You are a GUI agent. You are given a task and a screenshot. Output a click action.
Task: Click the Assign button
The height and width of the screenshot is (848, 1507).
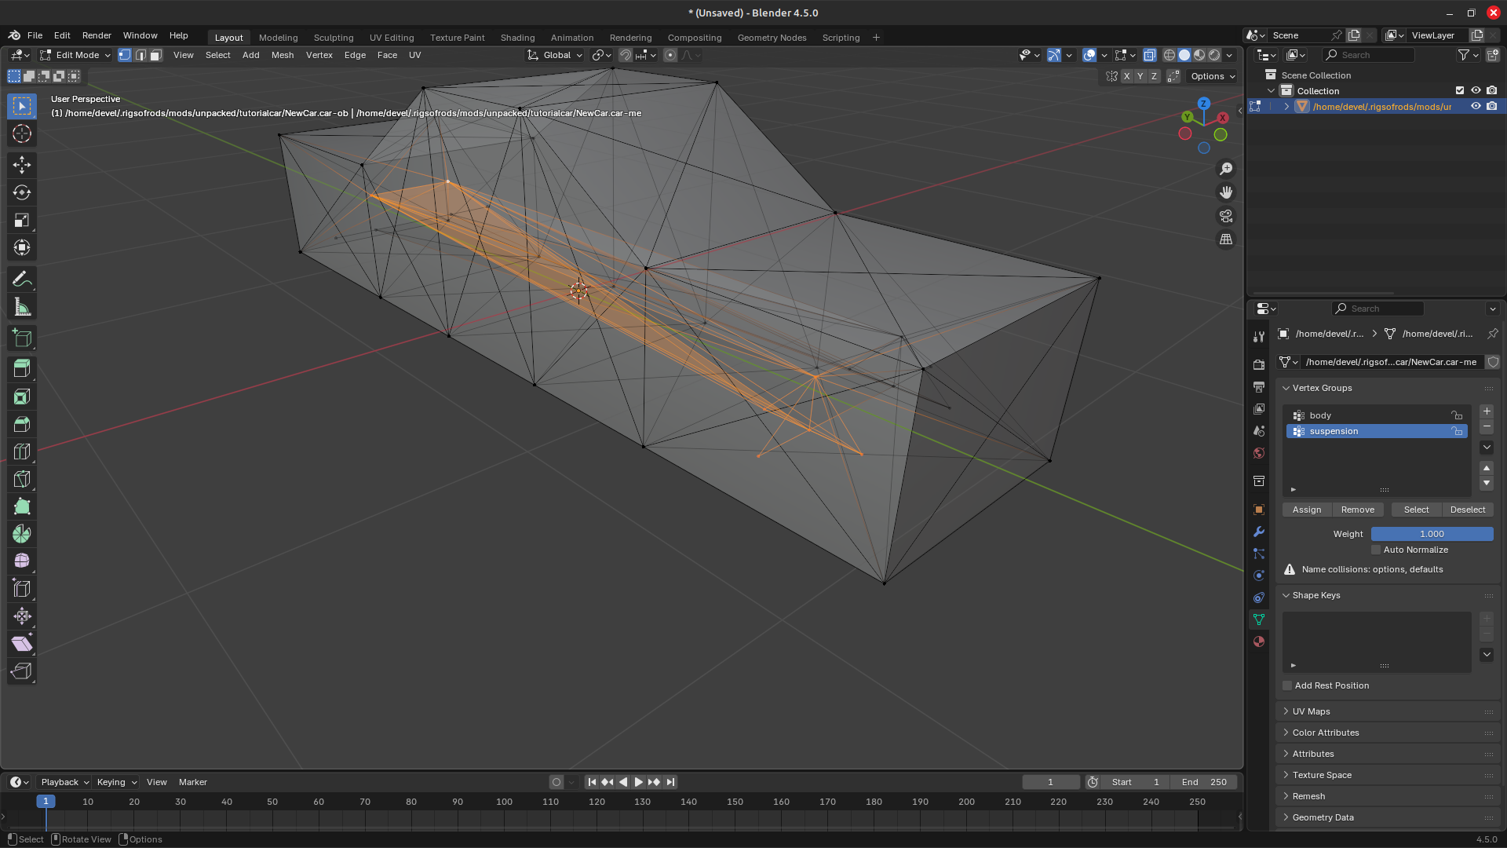pyautogui.click(x=1307, y=510)
